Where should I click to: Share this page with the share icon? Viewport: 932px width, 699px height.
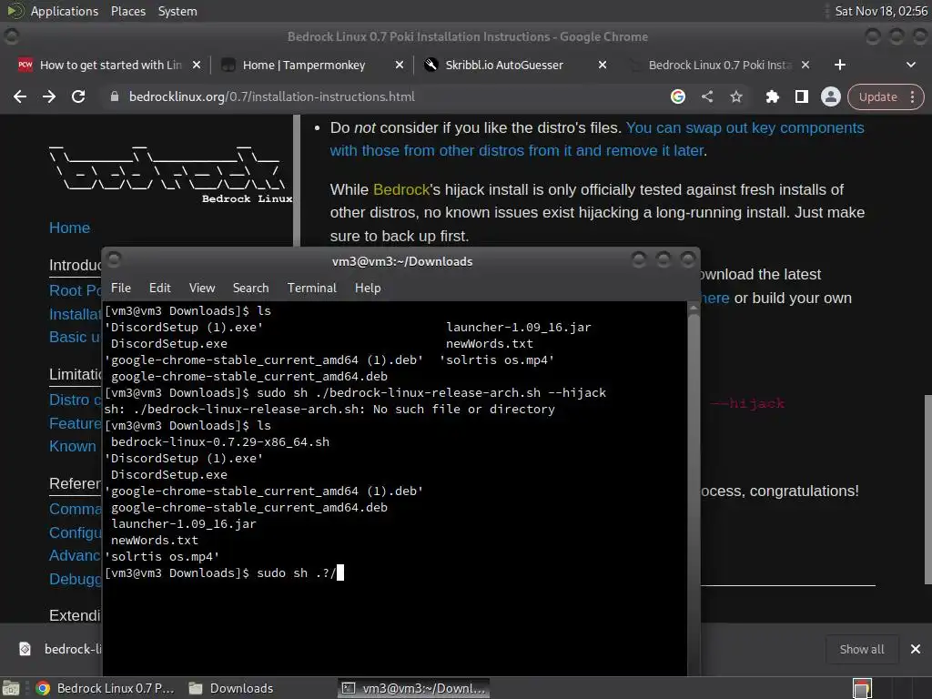pyautogui.click(x=706, y=96)
